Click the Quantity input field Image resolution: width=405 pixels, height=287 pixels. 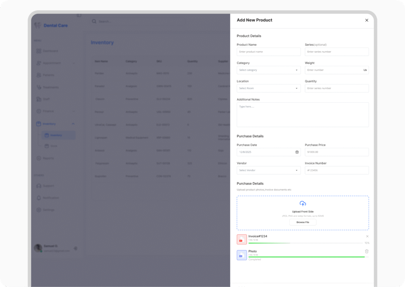click(x=337, y=88)
